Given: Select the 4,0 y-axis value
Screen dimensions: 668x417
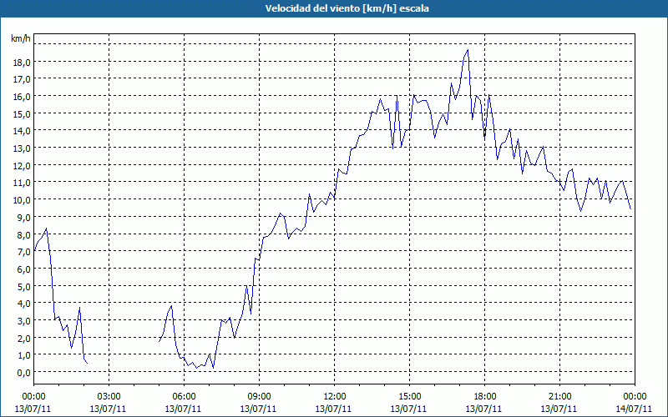Looking at the screenshot, I should [24, 304].
